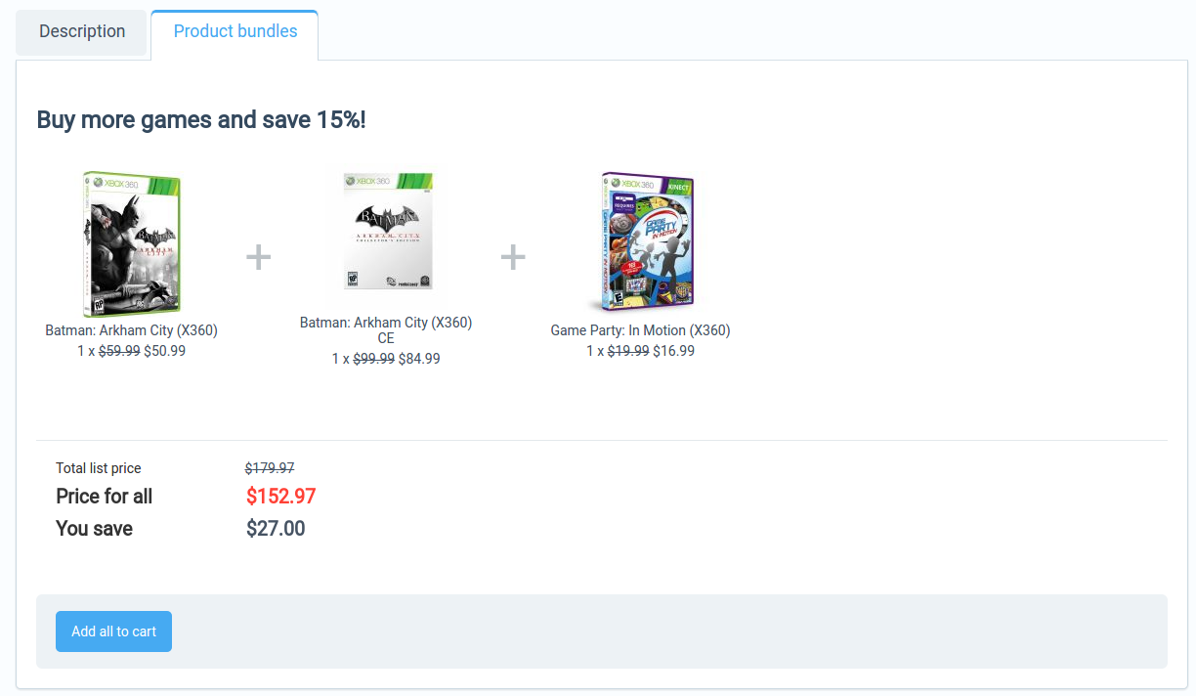
Task: Click the crossed-out $179.97 total list price
Action: (x=270, y=468)
